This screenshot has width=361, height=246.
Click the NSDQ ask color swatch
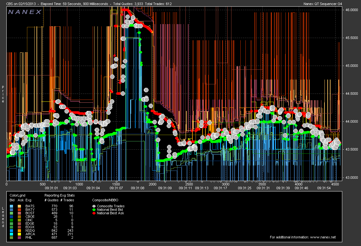click(x=19, y=230)
